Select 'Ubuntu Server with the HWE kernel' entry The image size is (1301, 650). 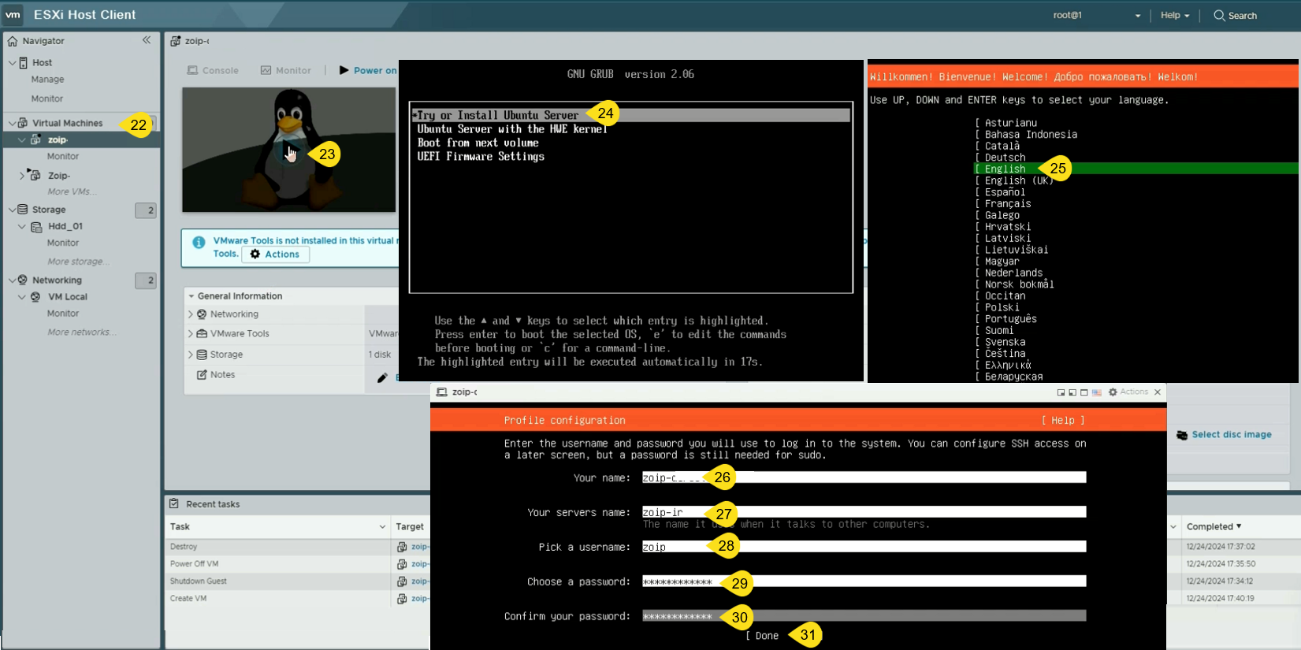click(512, 129)
